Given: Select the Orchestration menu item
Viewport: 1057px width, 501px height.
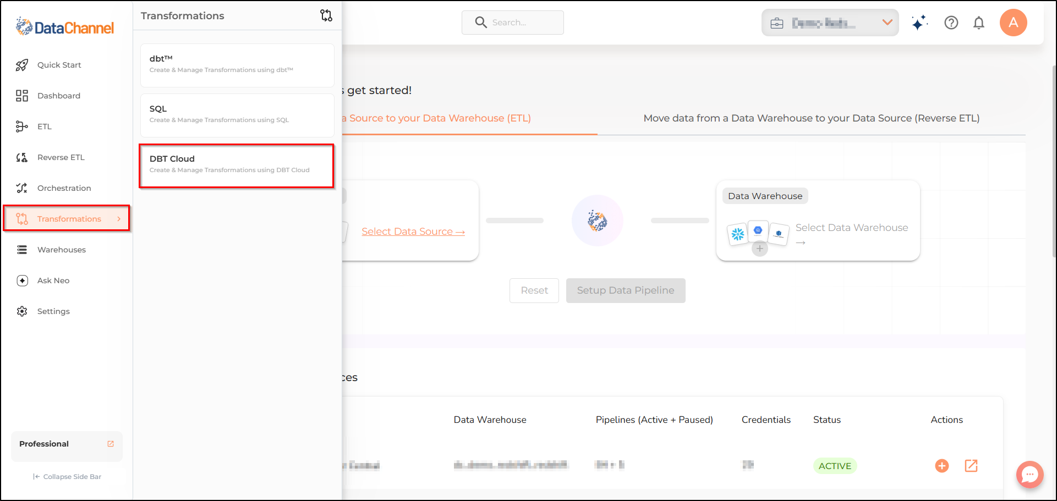Looking at the screenshot, I should point(67,188).
